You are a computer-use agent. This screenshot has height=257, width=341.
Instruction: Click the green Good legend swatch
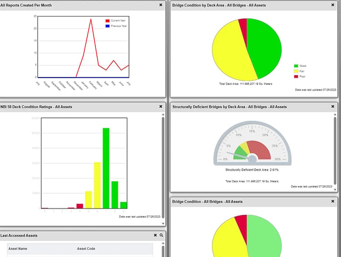(x=296, y=66)
